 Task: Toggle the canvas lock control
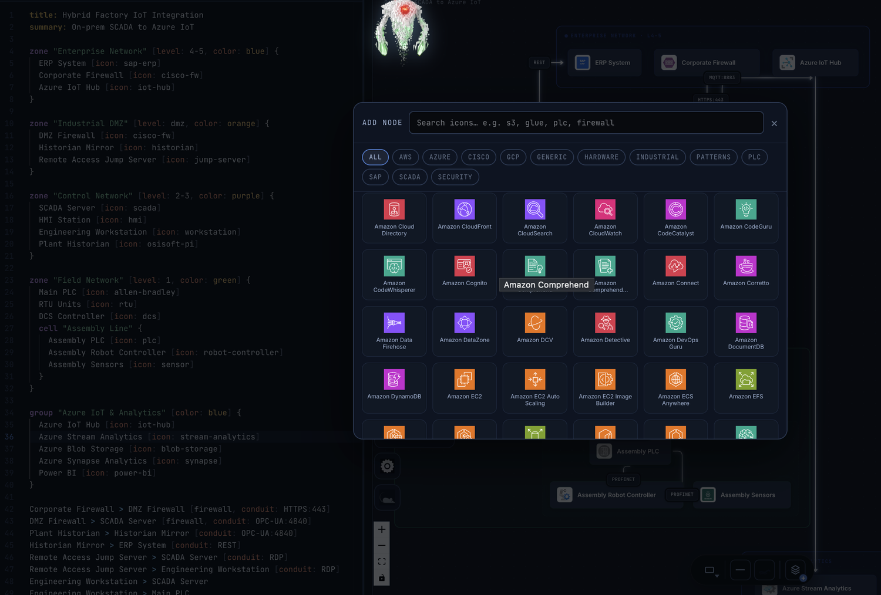click(382, 578)
